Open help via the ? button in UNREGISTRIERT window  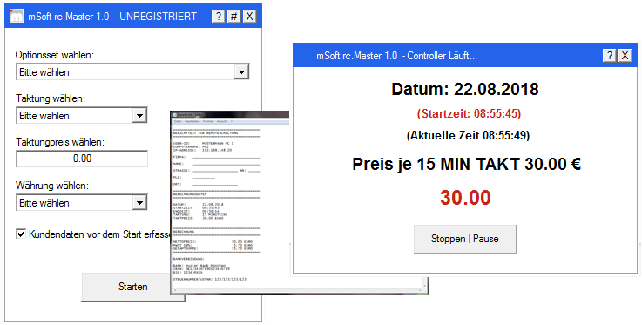click(x=219, y=17)
